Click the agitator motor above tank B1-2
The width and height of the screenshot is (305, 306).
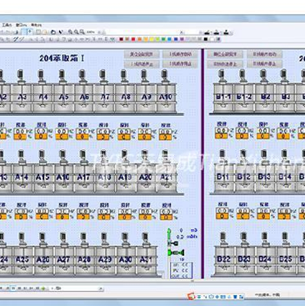pyautogui.click(x=242, y=76)
